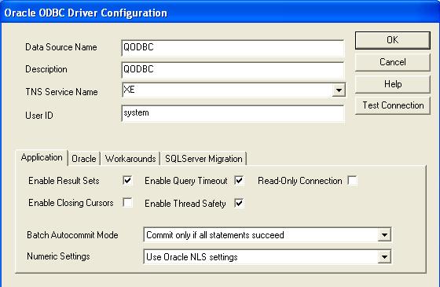Enable Read-Only Connection checkbox
The height and width of the screenshot is (287, 440).
tap(352, 180)
